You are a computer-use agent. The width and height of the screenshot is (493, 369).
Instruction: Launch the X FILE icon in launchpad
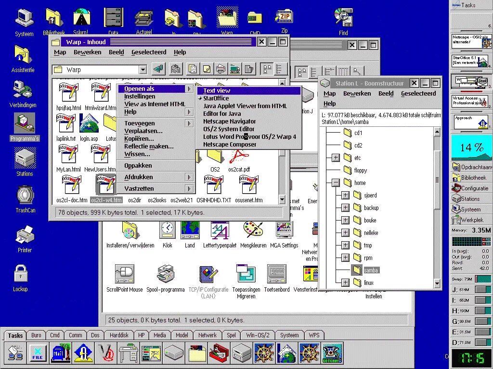point(38,353)
